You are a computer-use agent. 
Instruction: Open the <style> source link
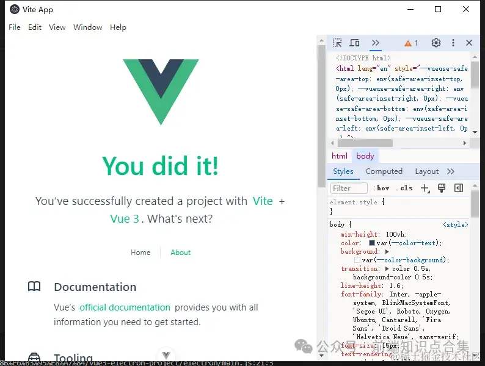455,224
